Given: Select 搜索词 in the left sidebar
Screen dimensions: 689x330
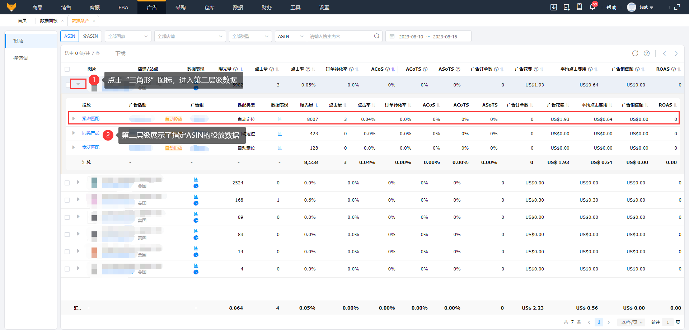Looking at the screenshot, I should click(x=21, y=58).
